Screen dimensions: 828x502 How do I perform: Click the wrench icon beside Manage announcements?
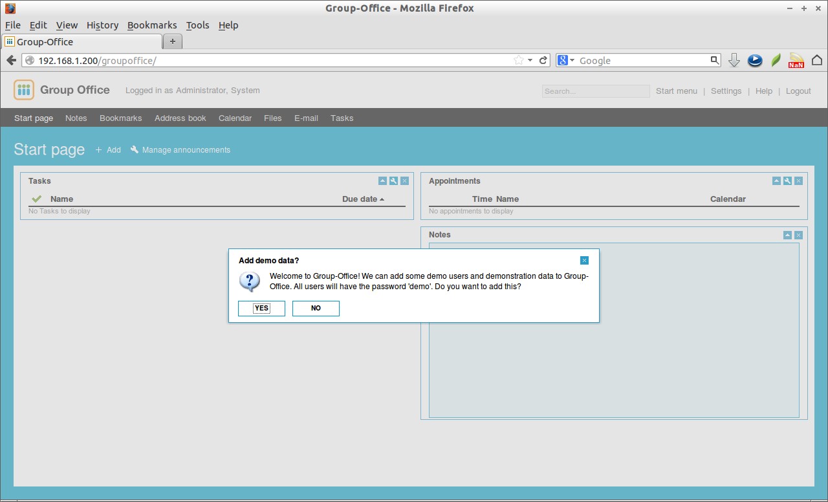[x=135, y=149]
